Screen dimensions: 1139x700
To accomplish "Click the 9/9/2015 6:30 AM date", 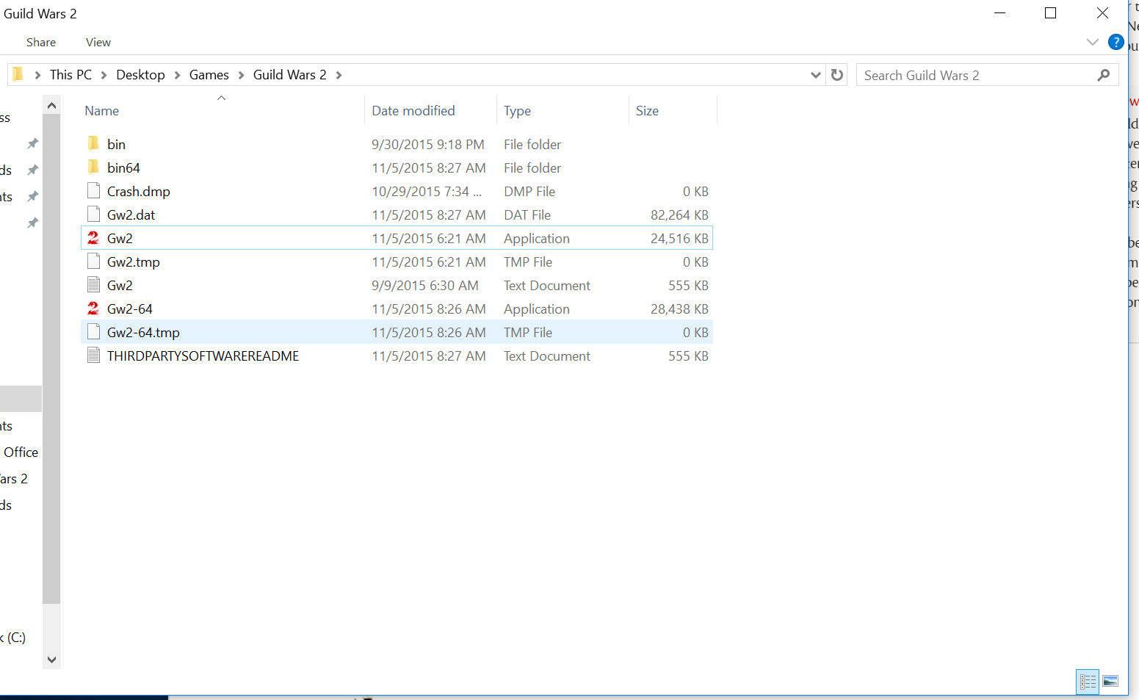I will pos(425,286).
